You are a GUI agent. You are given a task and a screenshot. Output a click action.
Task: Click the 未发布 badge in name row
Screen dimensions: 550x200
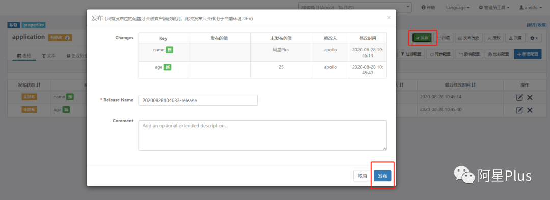(x=29, y=97)
